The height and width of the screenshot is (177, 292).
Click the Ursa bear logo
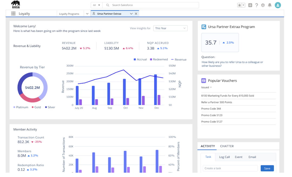coord(15,4)
